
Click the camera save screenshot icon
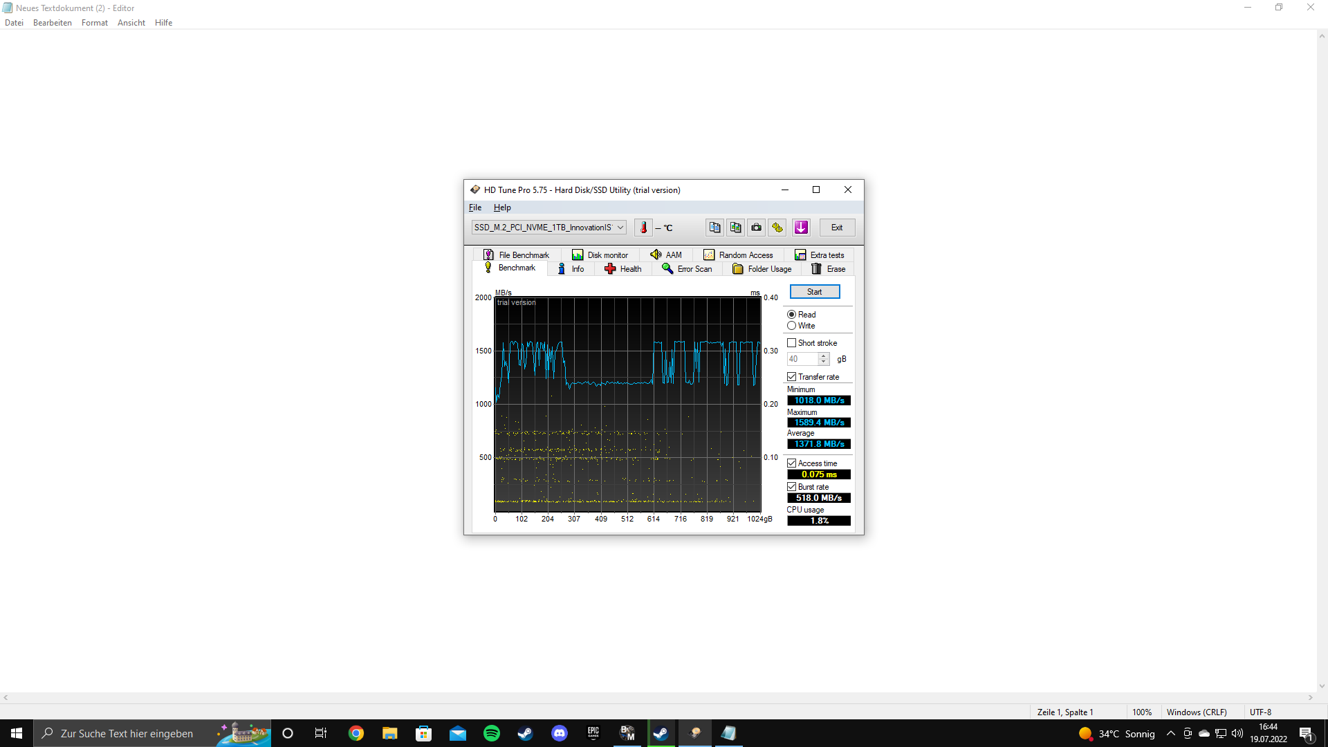tap(757, 228)
